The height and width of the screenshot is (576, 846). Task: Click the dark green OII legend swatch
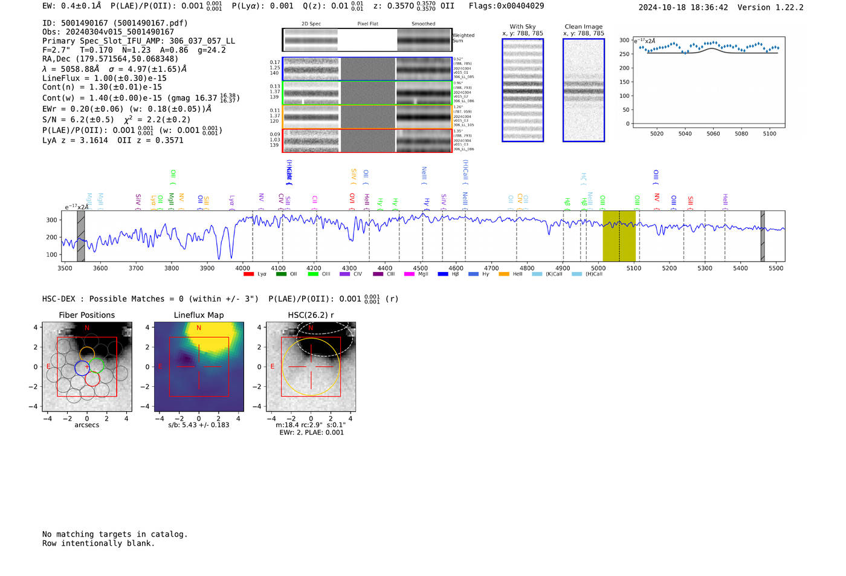point(281,274)
